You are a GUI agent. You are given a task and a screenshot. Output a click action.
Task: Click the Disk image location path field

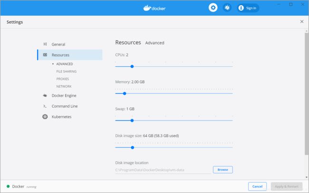tap(163, 170)
